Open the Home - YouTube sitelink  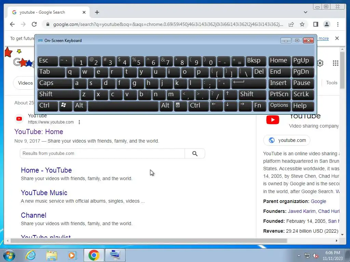click(46, 170)
